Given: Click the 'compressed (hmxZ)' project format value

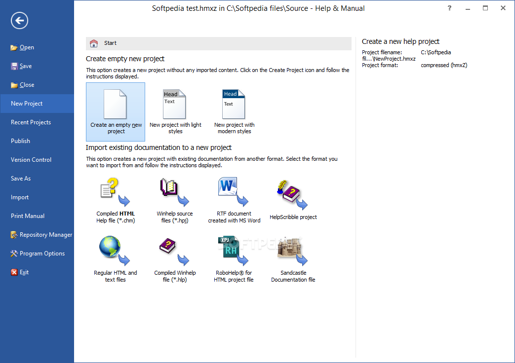Looking at the screenshot, I should [444, 65].
